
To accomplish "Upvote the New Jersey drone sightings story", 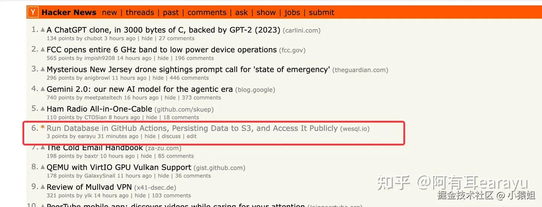I will [43, 69].
